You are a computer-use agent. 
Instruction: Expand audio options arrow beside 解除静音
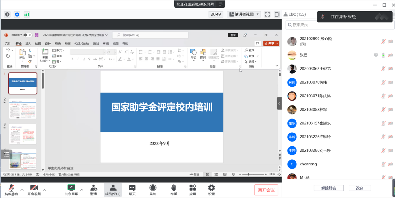click(x=22, y=190)
